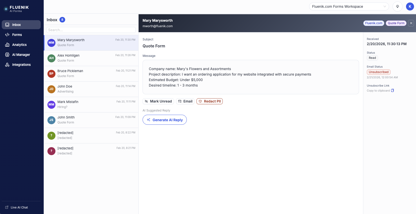The height and width of the screenshot is (214, 416).
Task: Open AI Manager in sidebar
Action: click(x=21, y=55)
